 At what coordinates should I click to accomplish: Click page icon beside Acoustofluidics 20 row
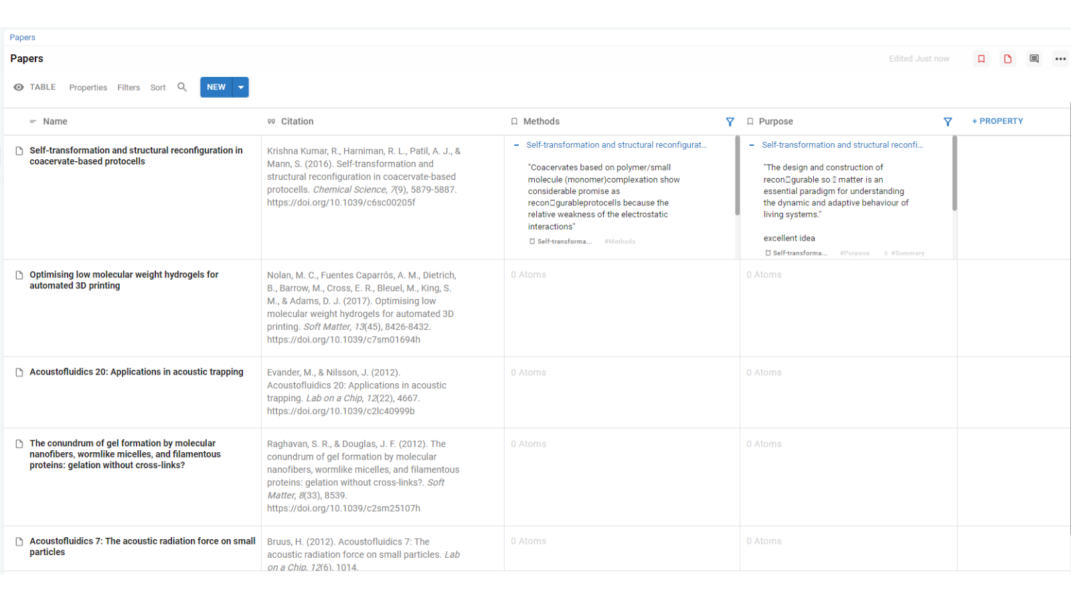tap(19, 373)
